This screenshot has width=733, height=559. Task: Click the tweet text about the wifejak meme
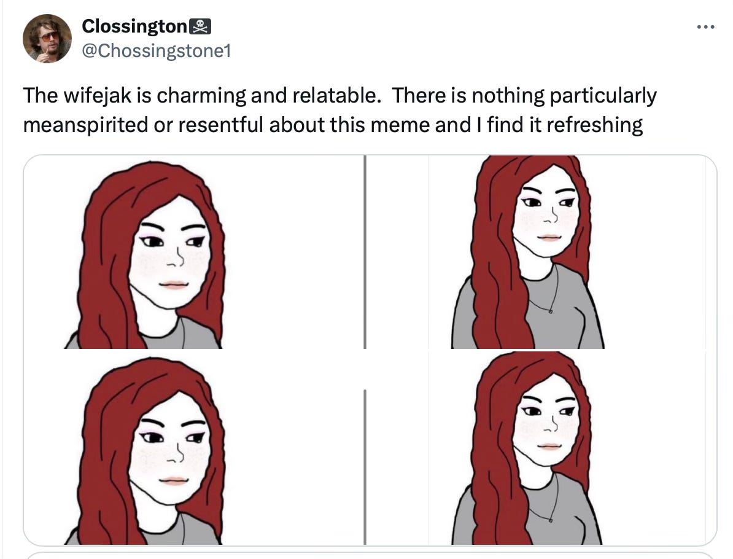click(338, 109)
